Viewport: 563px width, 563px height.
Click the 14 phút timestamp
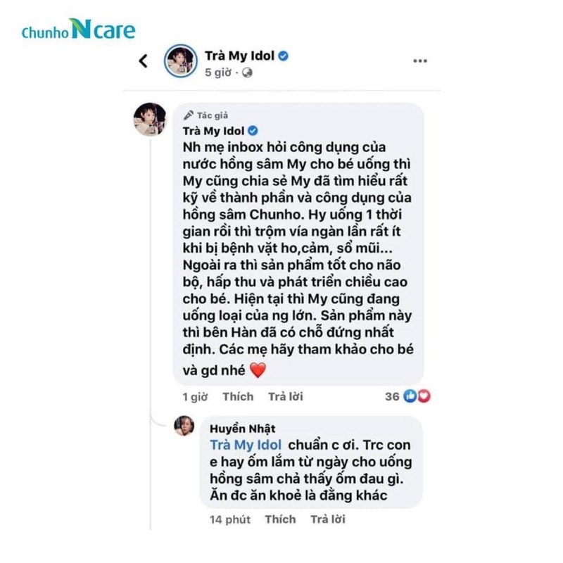(x=230, y=519)
